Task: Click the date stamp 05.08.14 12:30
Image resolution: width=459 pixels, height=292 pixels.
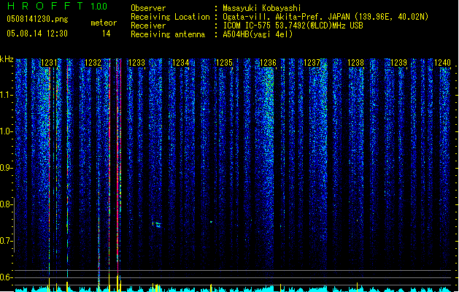Action: (37, 34)
